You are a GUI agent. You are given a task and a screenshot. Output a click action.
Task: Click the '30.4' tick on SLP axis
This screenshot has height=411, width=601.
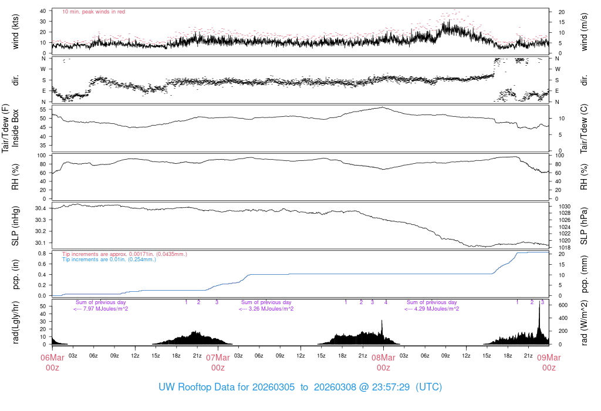40,208
